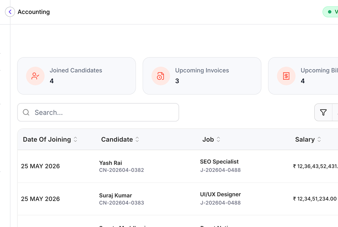Sort the Salary column using its arrows
338x227 pixels.
pos(319,139)
